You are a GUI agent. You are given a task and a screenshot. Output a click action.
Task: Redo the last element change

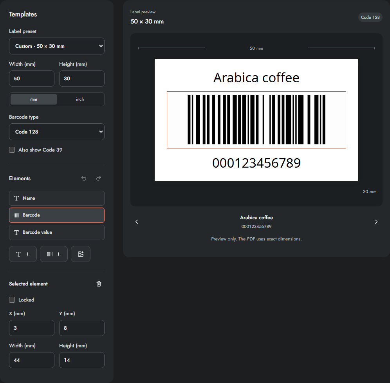point(99,178)
